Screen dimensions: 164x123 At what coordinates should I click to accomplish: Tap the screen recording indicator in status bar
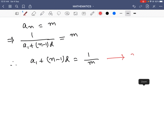pyautogui.click(x=143, y=1)
